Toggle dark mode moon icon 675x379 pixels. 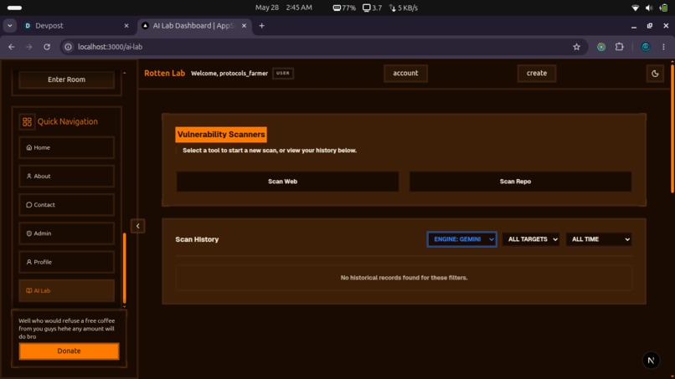pos(655,74)
